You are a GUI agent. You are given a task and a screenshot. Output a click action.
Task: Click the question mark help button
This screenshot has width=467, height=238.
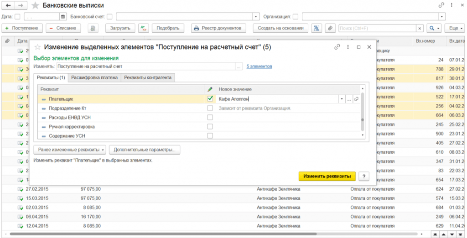point(363,176)
